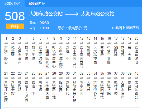Select stop name 泰达新天地

click(x=54, y=90)
